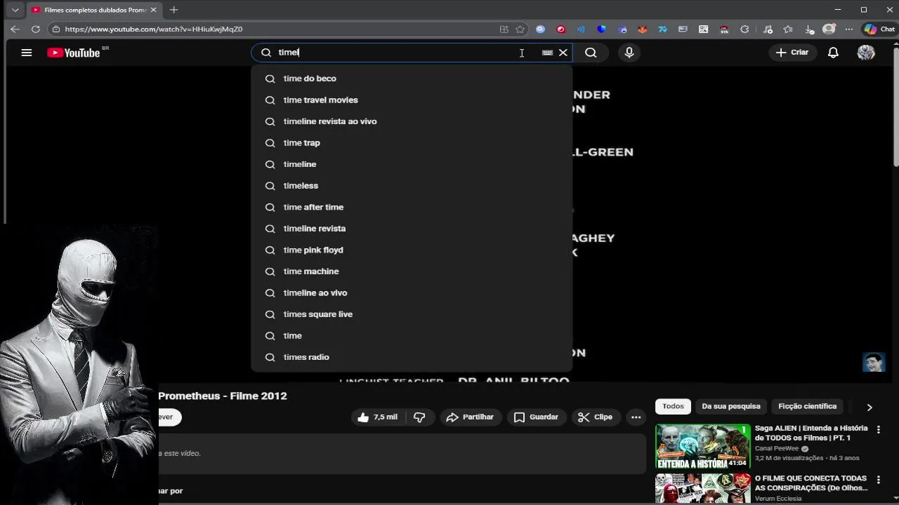
Task: Show more filter chips with right arrow
Action: 870,407
